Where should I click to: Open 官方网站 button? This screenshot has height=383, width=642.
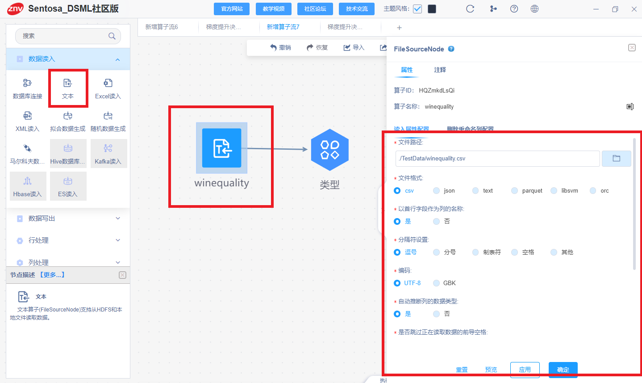[232, 9]
